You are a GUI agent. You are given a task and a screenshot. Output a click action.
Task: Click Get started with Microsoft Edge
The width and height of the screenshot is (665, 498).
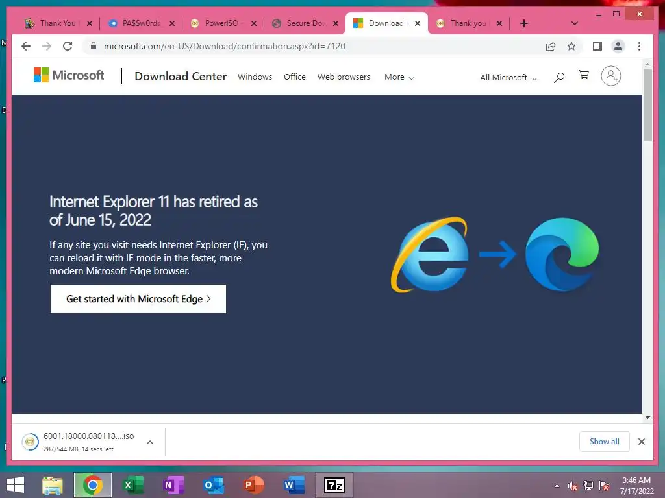click(138, 299)
